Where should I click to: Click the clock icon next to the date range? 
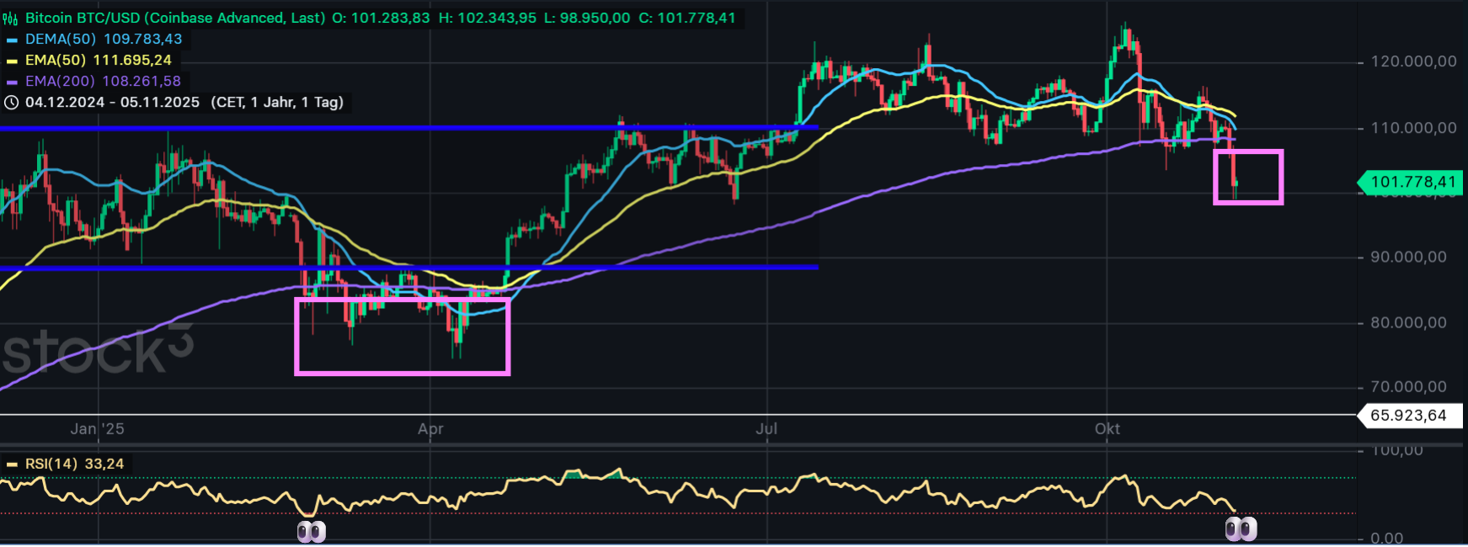(12, 103)
